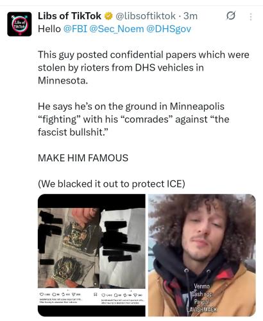Image resolution: width=263 pixels, height=321 pixels.
Task: Enlarge the blacked-out papers image
Action: [x=92, y=255]
